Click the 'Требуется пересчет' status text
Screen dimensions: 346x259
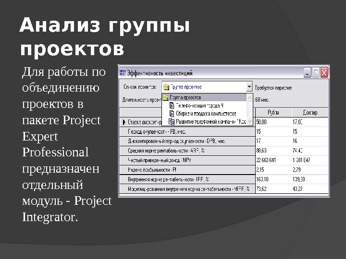[273, 88]
